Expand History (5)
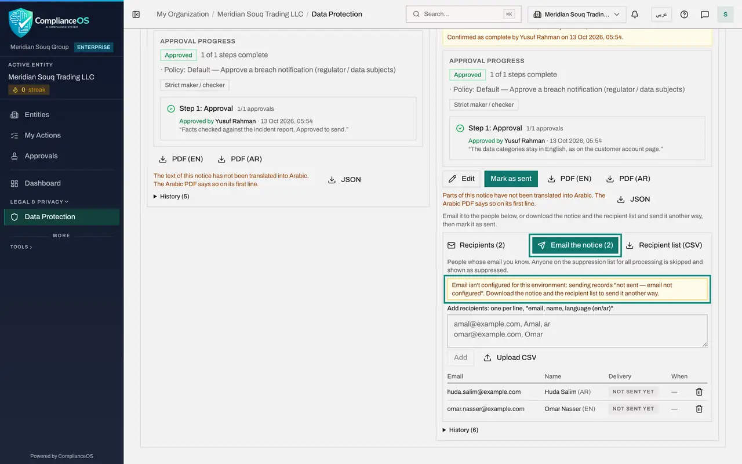The image size is (742, 464). 172,197
